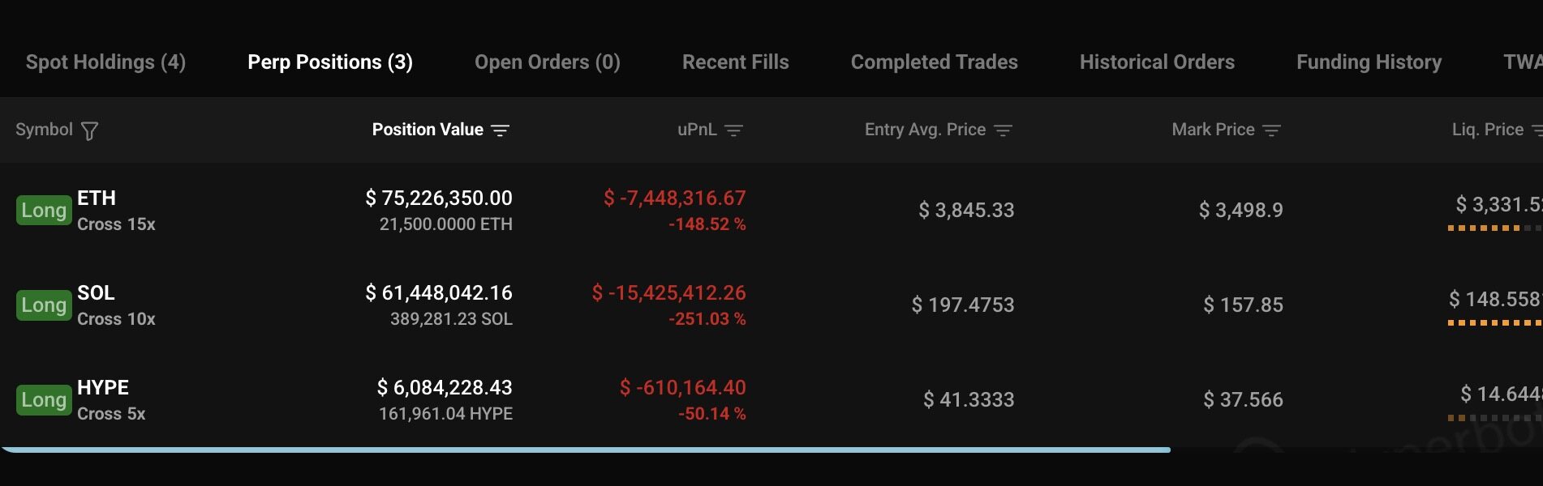Click the Position Value sort icon
This screenshot has width=1543, height=486.
(501, 130)
